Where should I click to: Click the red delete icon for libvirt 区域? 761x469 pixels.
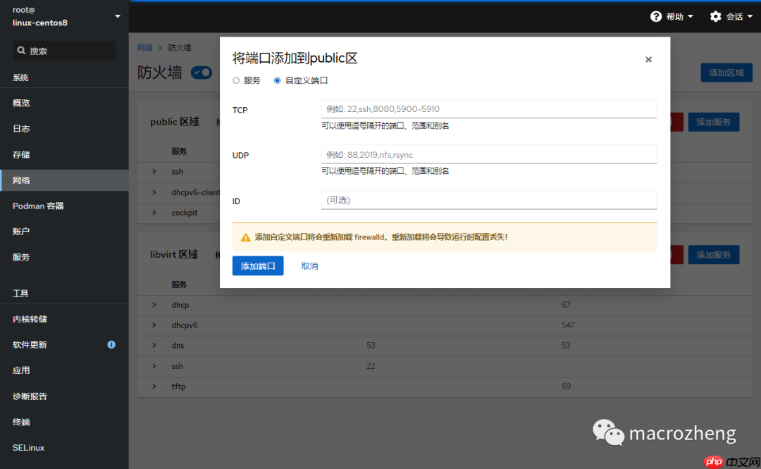(x=674, y=254)
